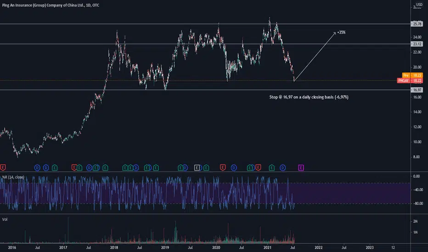Click the green earnings marker just before 2018
This screenshot has height=252, width=428.
pos(105,168)
